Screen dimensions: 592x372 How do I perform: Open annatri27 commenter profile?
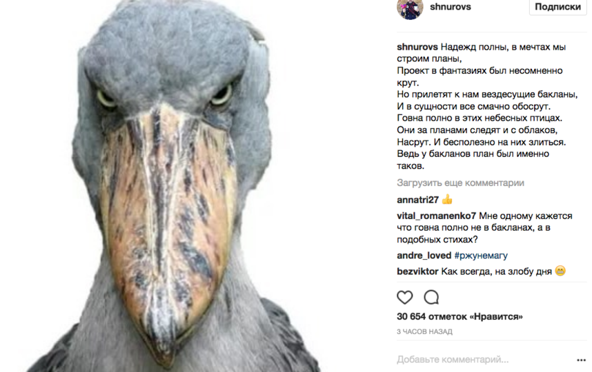[417, 200]
